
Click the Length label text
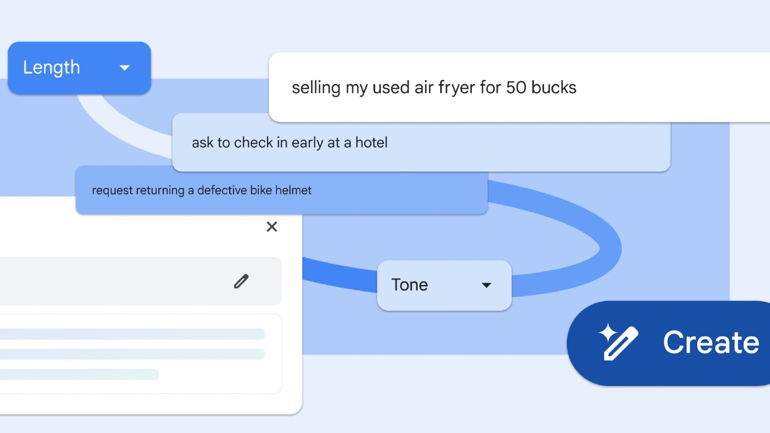pyautogui.click(x=51, y=68)
